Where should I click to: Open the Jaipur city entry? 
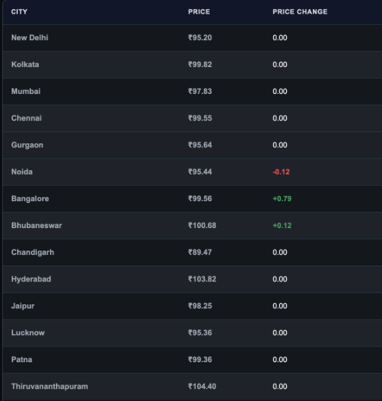click(x=23, y=306)
